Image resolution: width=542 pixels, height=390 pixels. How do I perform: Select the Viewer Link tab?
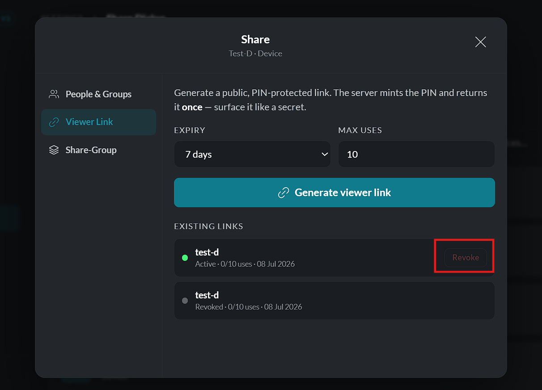98,122
